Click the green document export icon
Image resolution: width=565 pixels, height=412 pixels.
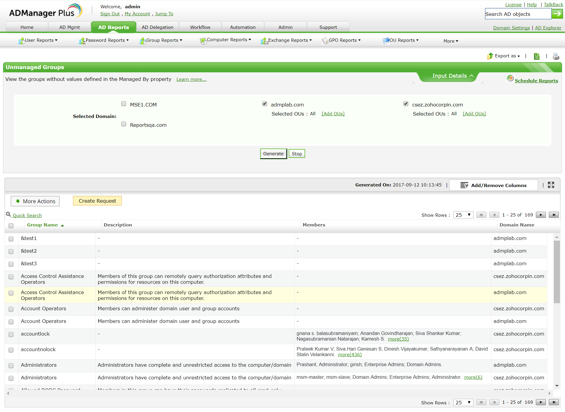click(x=536, y=56)
